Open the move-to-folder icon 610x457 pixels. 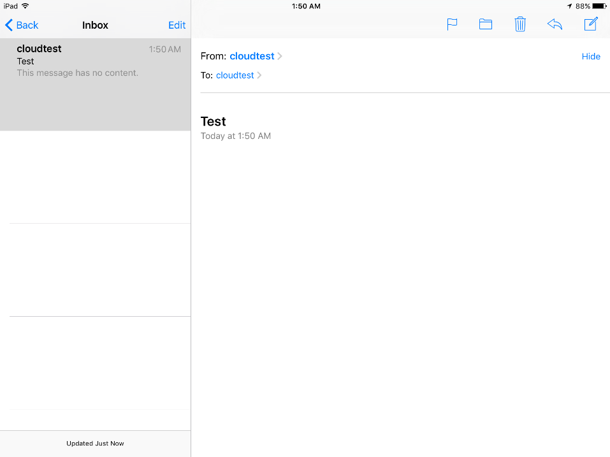pos(486,25)
